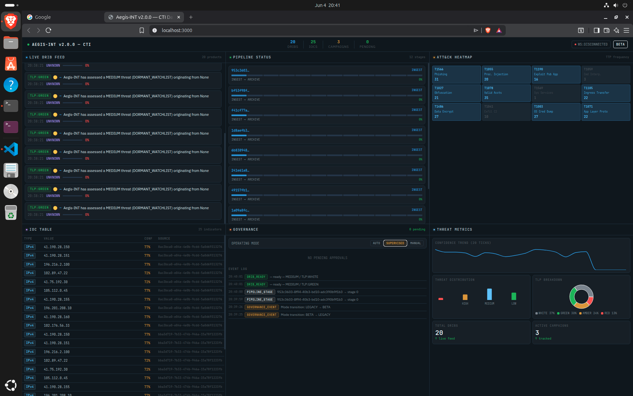Select the IOC row 41.190.28.160
633x396 pixels.
(123, 317)
